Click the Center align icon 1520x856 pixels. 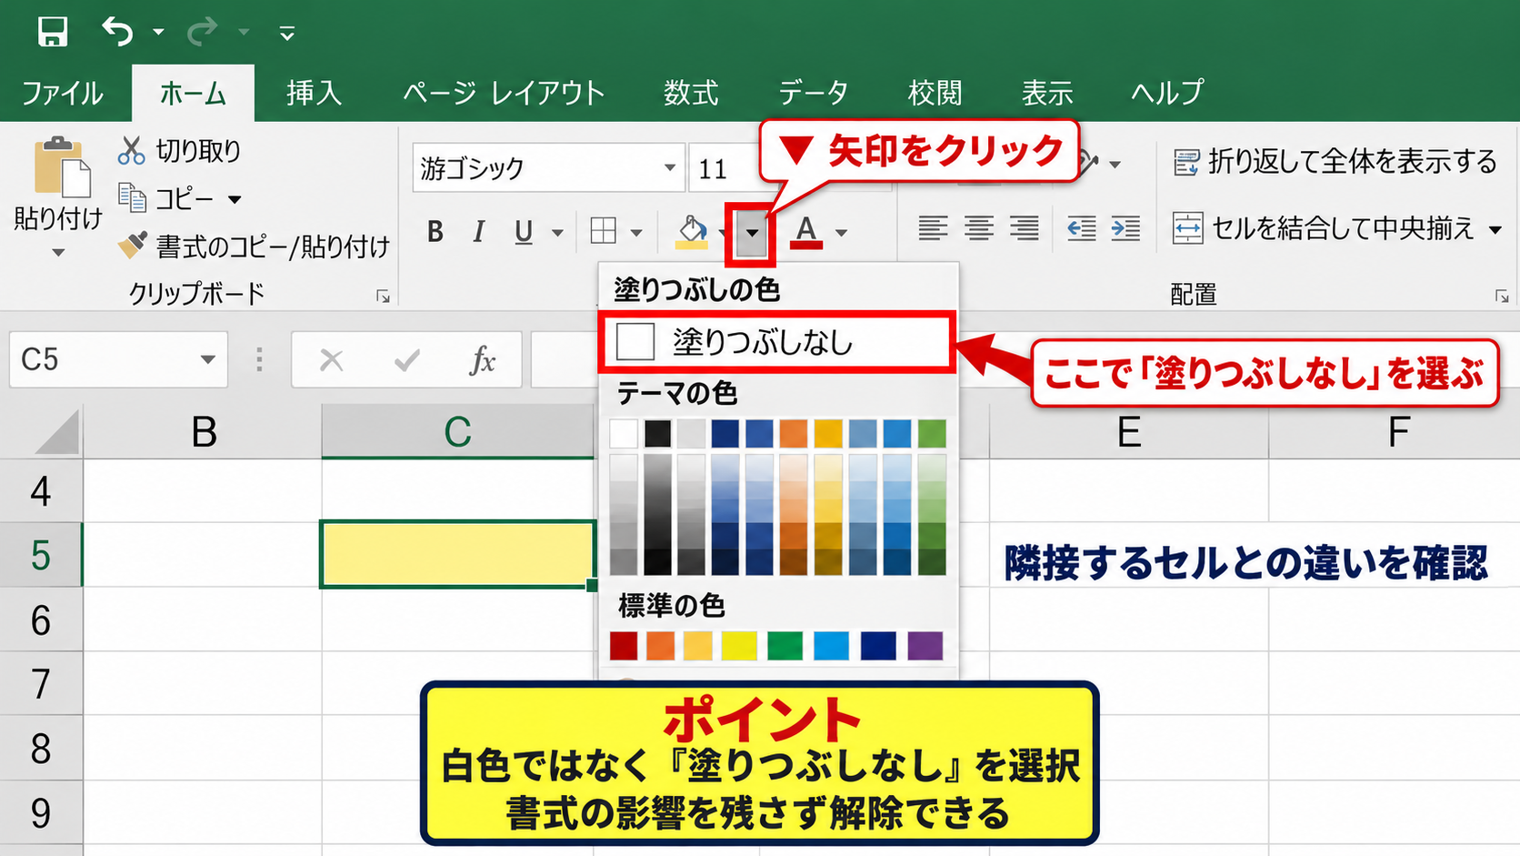pos(978,228)
